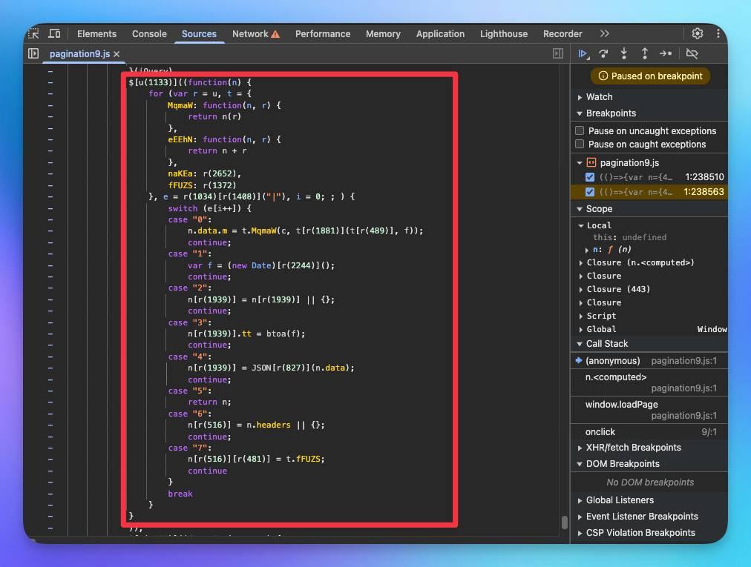Expand the Global scope

581,330
